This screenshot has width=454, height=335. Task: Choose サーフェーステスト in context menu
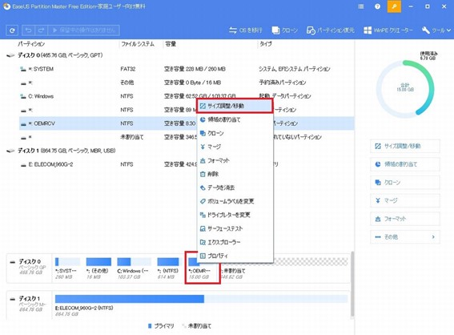[x=235, y=228]
